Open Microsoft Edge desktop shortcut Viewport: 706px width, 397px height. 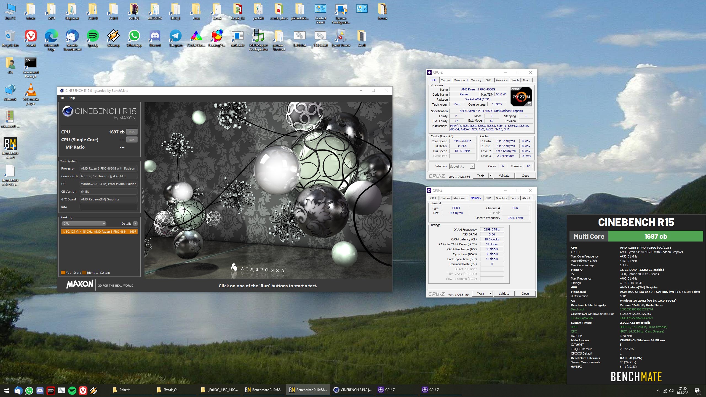pyautogui.click(x=51, y=40)
